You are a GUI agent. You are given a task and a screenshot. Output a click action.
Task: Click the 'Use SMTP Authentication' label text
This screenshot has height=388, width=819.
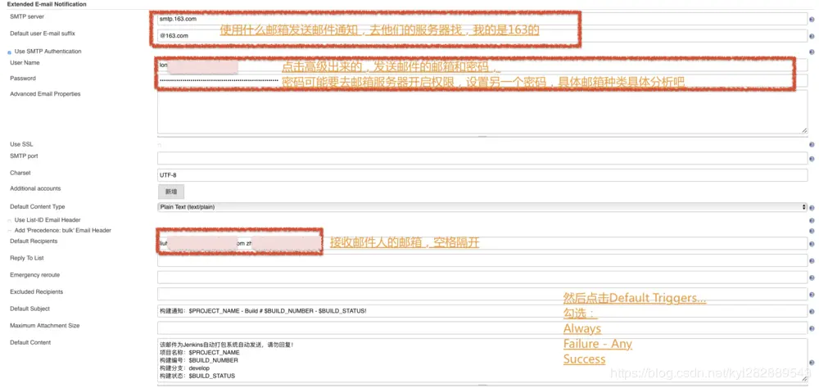[x=48, y=52]
